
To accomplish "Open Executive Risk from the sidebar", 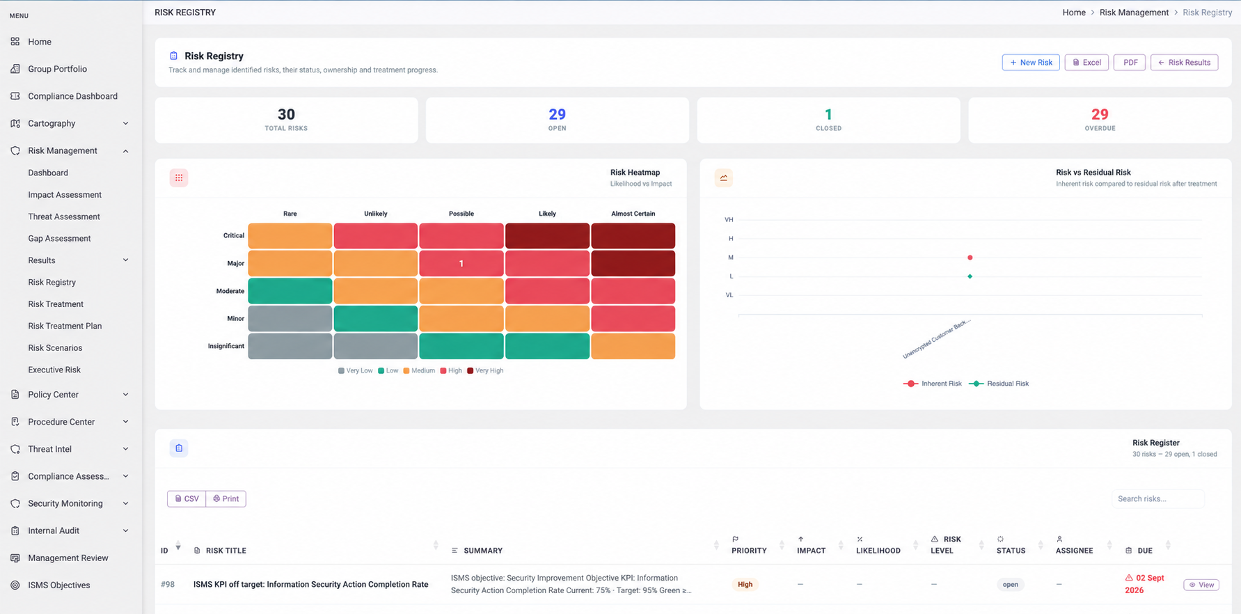I will pos(54,370).
